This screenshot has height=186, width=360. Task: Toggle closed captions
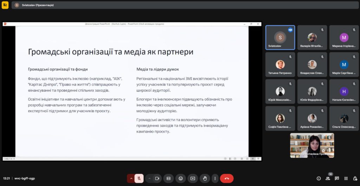[x=169, y=178]
